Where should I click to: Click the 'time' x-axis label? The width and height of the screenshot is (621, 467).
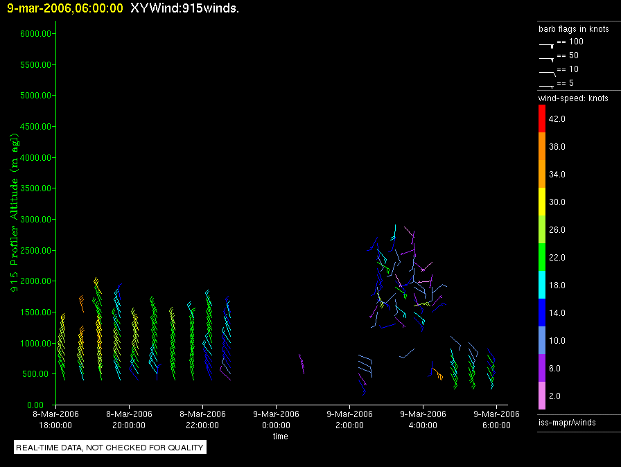(x=281, y=437)
